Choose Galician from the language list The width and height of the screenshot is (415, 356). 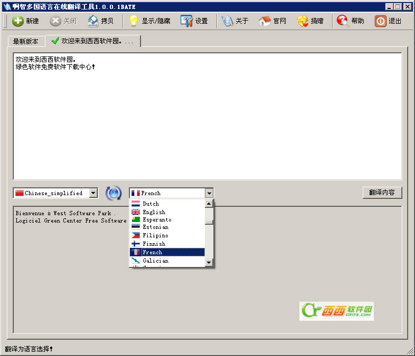pos(167,261)
